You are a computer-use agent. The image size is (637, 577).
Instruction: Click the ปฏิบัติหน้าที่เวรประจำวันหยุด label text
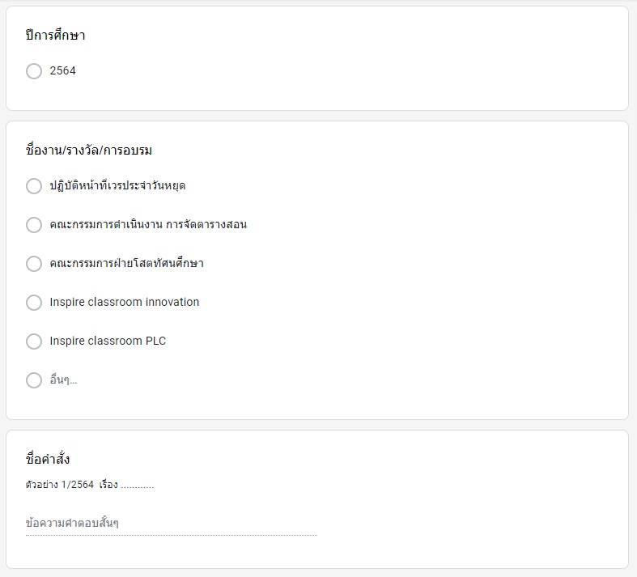117,185
